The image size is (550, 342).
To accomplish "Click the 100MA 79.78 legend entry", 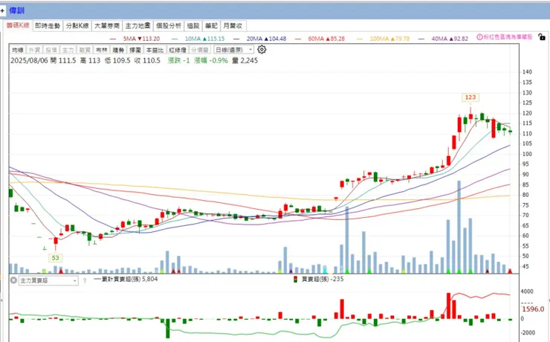I will tap(384, 39).
